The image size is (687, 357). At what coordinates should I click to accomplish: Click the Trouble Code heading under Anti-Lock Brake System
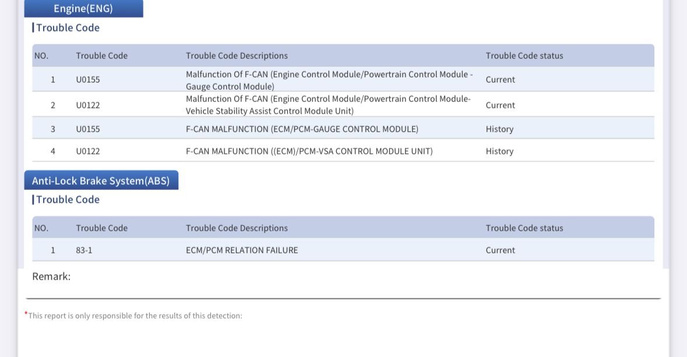(x=68, y=200)
